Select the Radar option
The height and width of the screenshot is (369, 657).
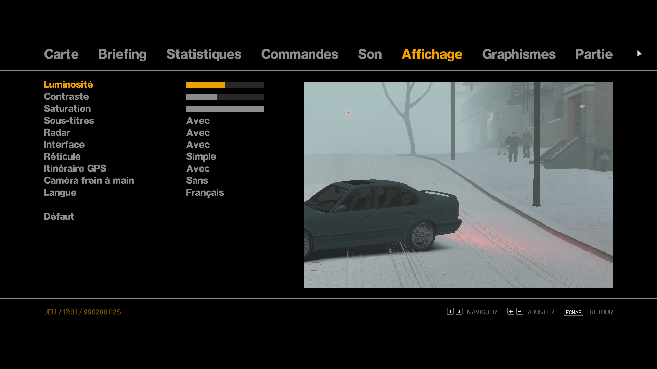point(57,133)
